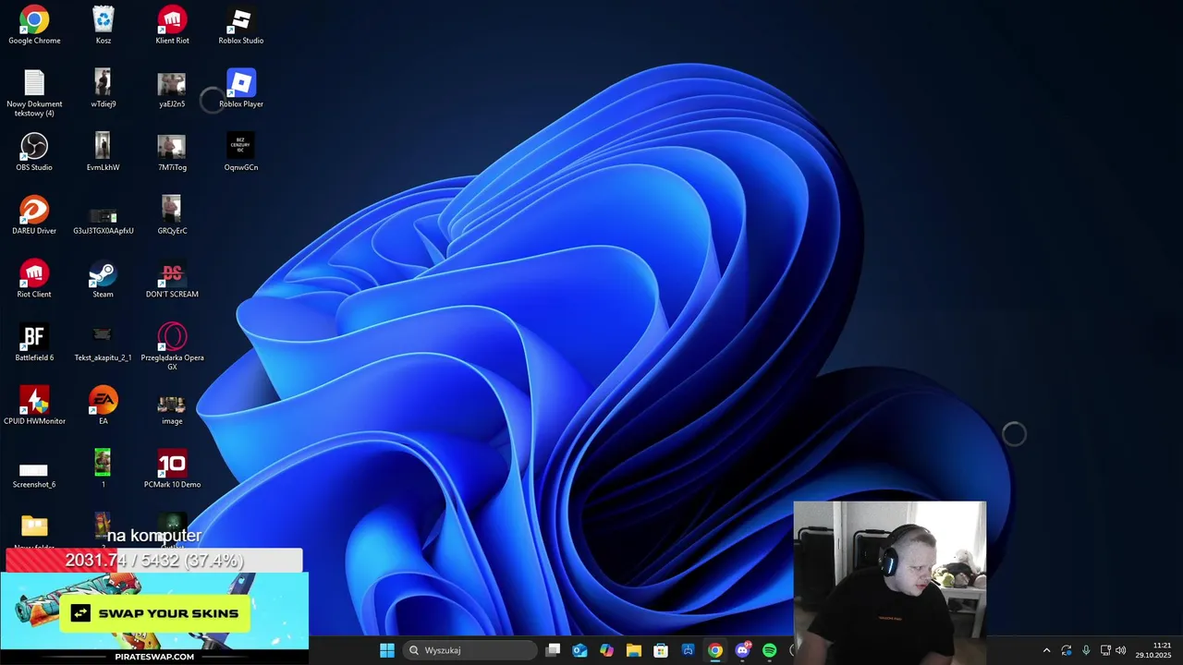
Task: Open the Google Chrome desktop shortcut
Action: [34, 25]
